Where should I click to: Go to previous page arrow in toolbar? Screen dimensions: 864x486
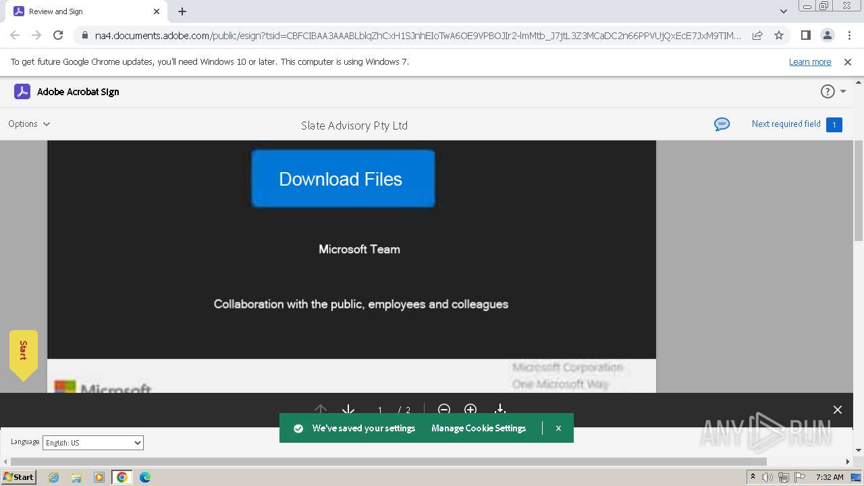pyautogui.click(x=321, y=408)
